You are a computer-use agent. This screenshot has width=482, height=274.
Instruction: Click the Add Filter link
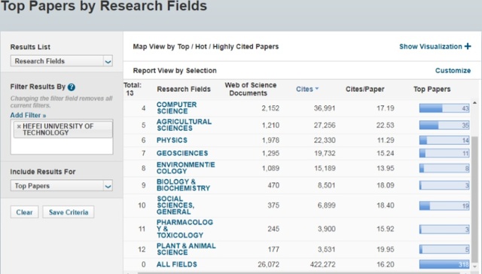point(28,115)
